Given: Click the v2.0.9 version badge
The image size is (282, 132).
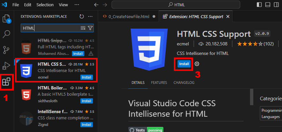Looking at the screenshot, I should (x=262, y=34).
